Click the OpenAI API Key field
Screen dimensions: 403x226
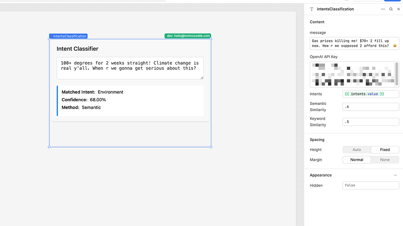[354, 74]
